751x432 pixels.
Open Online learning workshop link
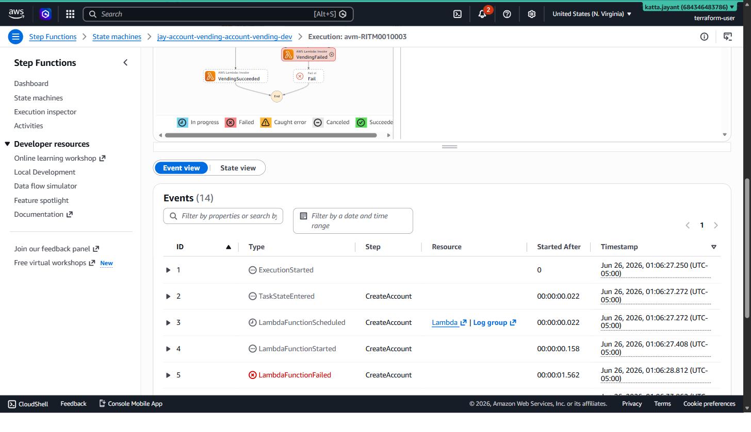[59, 158]
